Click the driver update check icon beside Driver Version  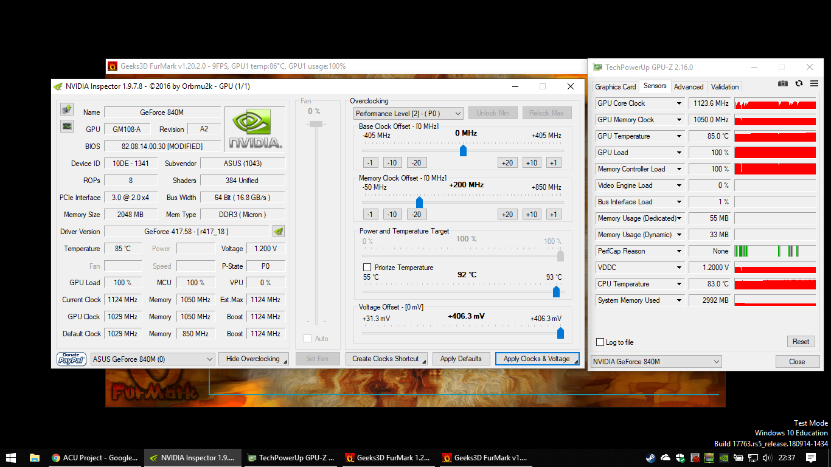click(x=279, y=231)
